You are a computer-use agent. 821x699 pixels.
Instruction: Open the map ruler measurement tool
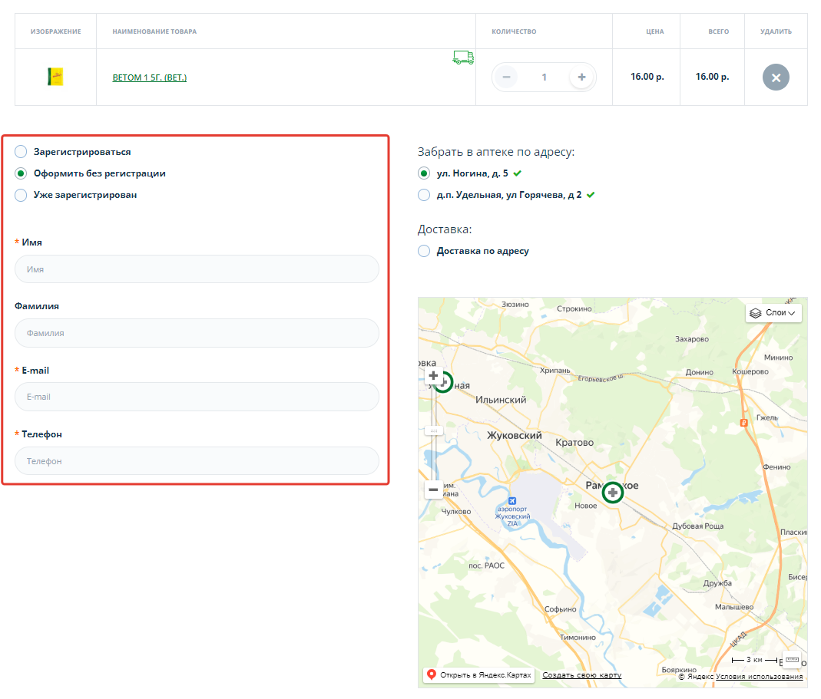793,660
